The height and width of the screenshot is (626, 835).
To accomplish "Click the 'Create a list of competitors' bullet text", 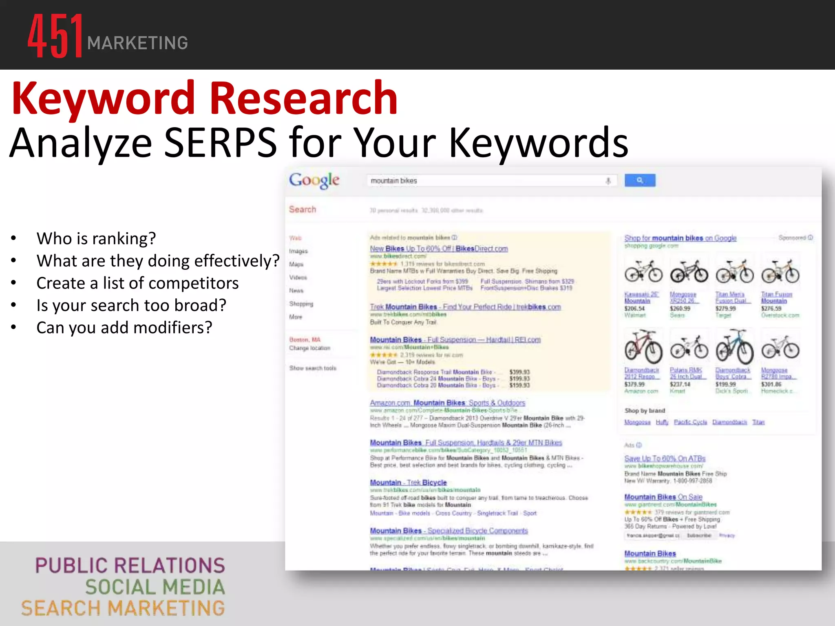I will click(137, 283).
